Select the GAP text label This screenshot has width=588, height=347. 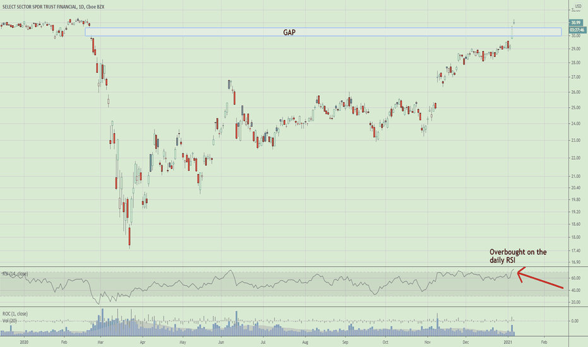(x=289, y=33)
